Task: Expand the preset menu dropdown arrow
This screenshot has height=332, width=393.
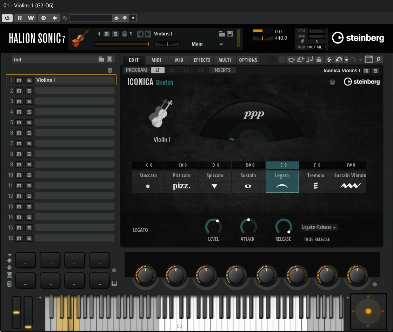Action: (x=133, y=18)
